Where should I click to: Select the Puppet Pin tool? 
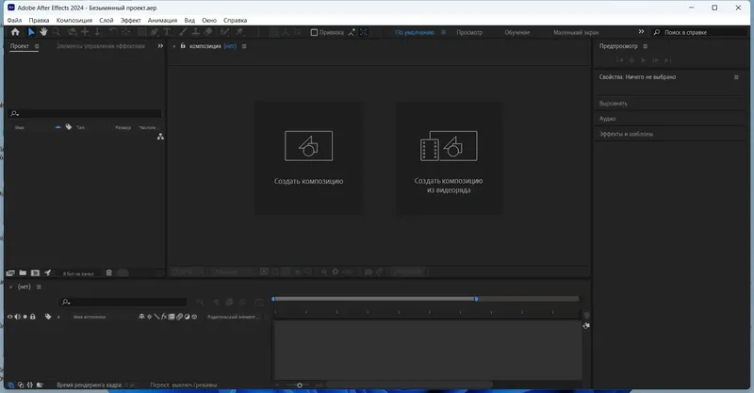pos(239,32)
